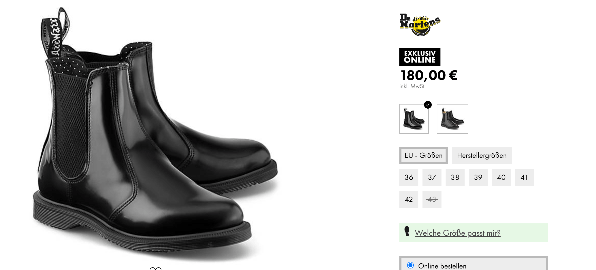Click the Dr. Martens brand logo

click(x=420, y=25)
